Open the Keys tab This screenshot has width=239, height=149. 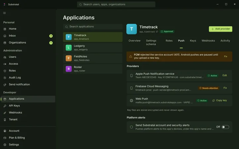[193, 41]
